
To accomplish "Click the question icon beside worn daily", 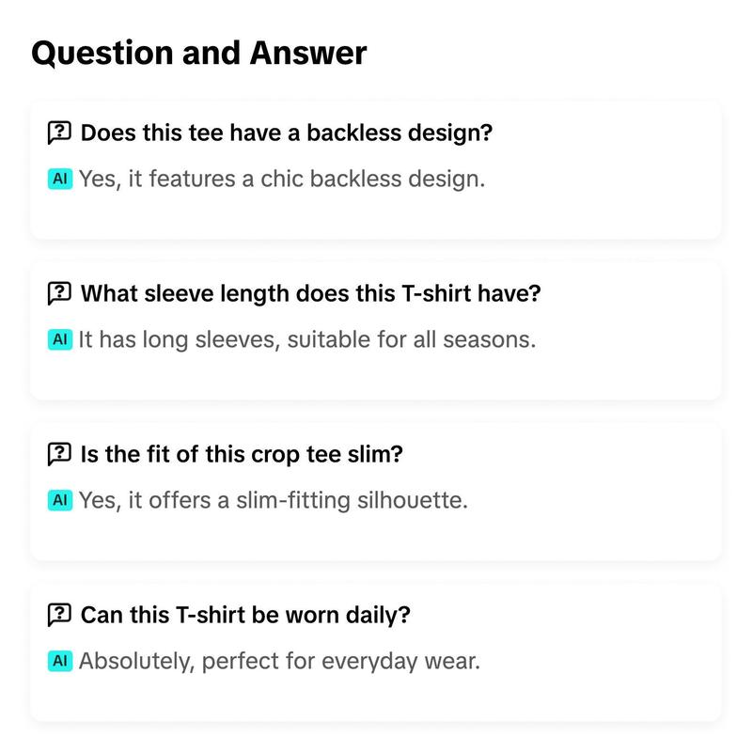I will point(59,615).
